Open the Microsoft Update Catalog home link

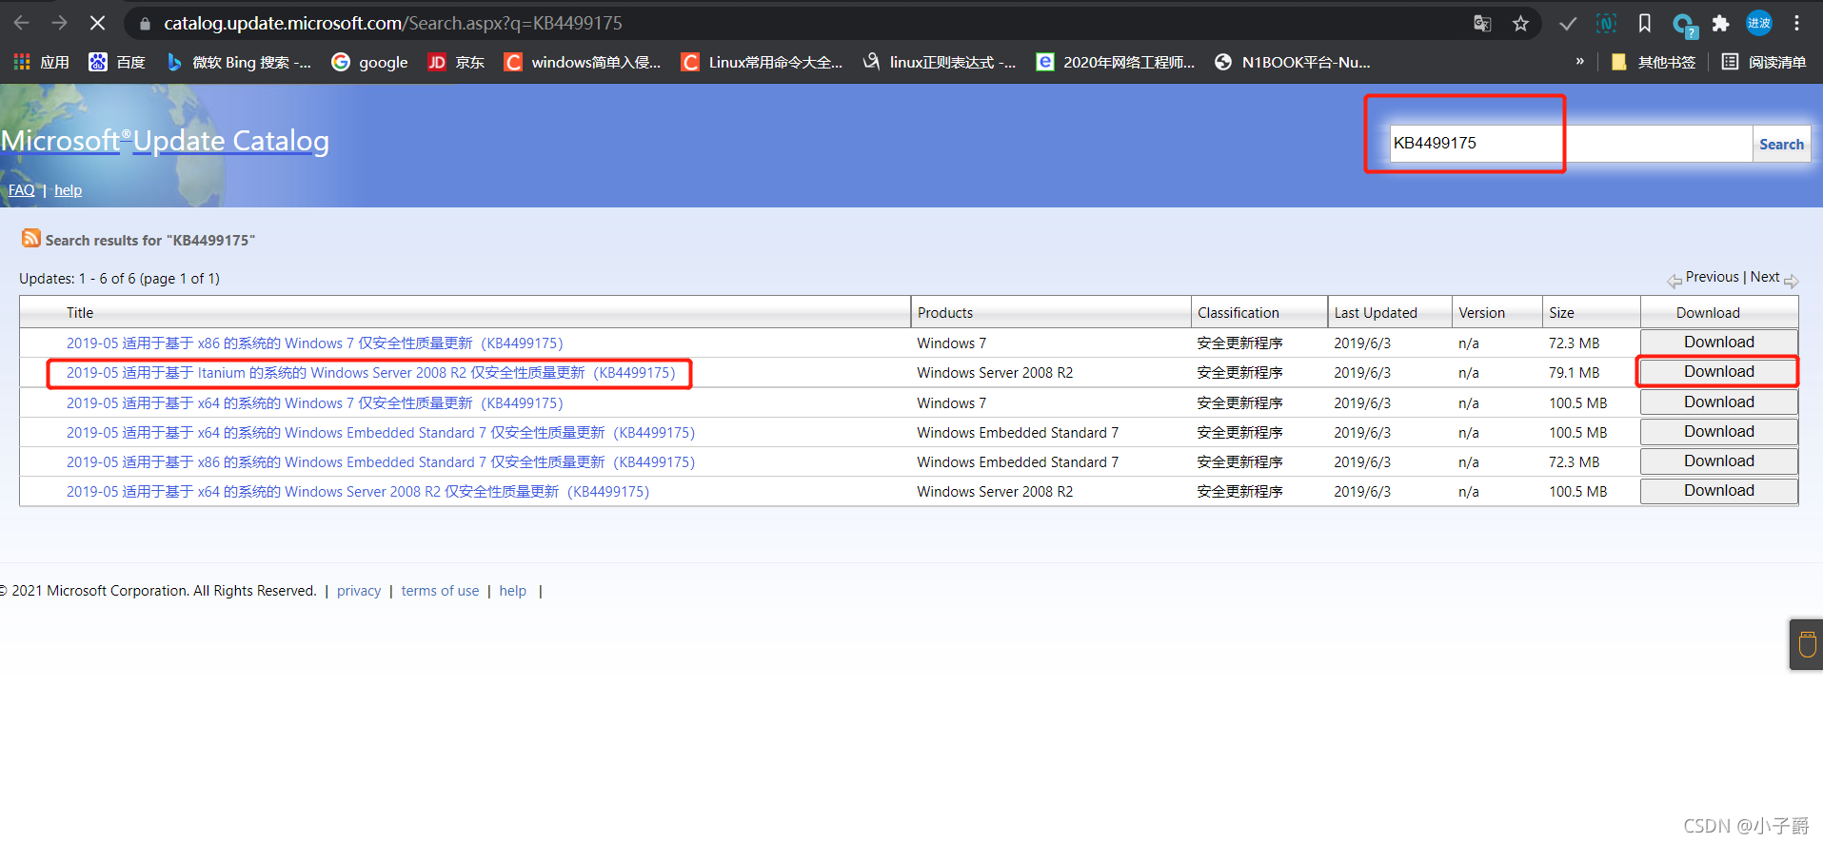click(x=165, y=141)
